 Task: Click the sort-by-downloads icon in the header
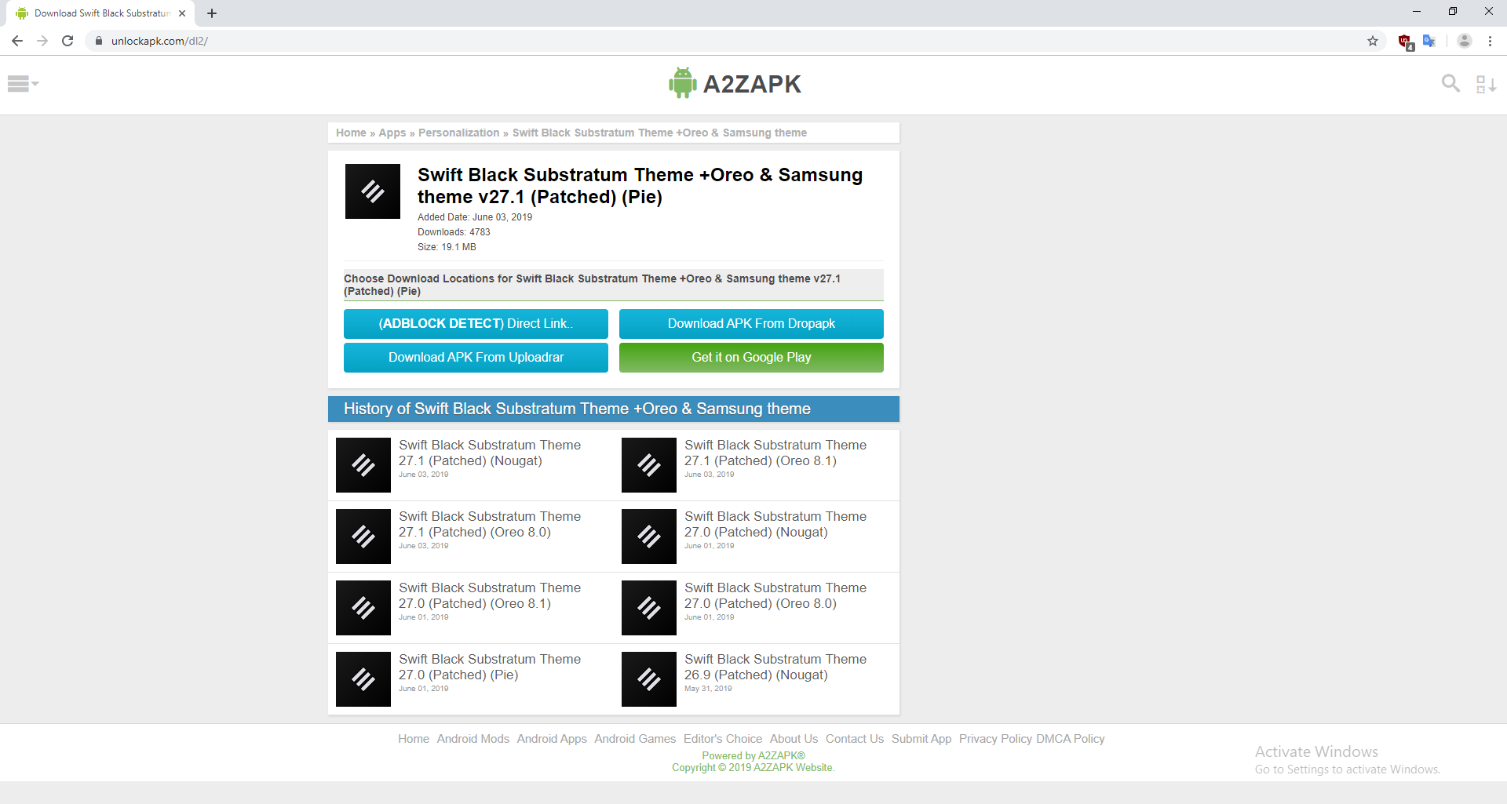tap(1485, 83)
